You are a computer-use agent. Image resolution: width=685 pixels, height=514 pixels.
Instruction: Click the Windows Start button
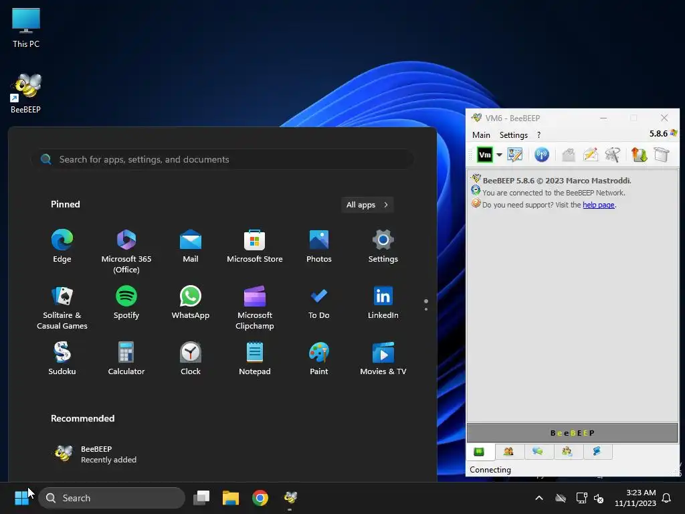[22, 498]
